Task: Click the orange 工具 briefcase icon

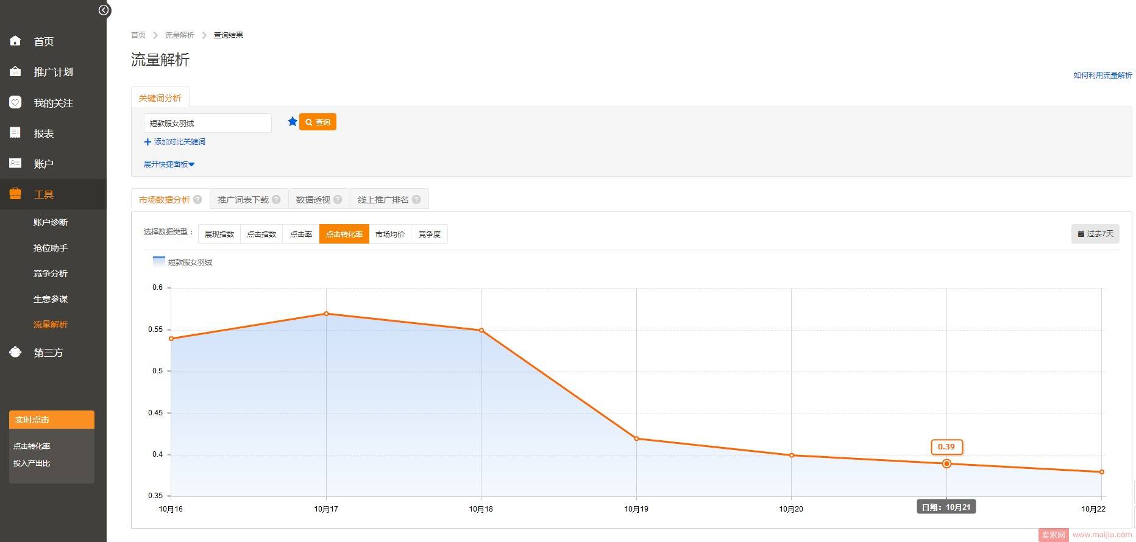Action: 15,194
